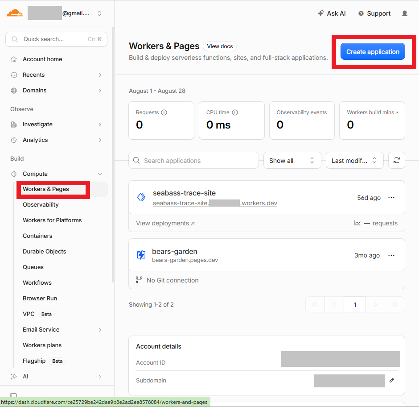Open the Show all filter dropdown
The width and height of the screenshot is (419, 407).
click(292, 160)
